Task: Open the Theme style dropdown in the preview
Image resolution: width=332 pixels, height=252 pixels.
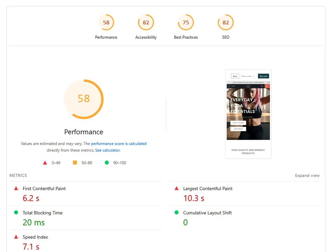Action: pos(247,76)
